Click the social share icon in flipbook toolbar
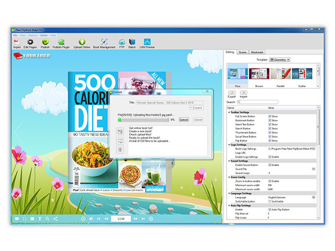Screen dimensions: 335x251 click(x=55, y=218)
